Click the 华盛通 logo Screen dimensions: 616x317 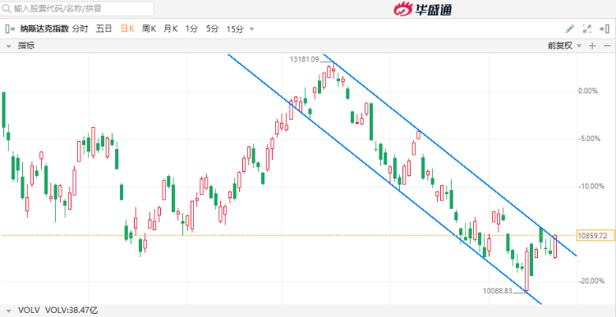(x=422, y=9)
